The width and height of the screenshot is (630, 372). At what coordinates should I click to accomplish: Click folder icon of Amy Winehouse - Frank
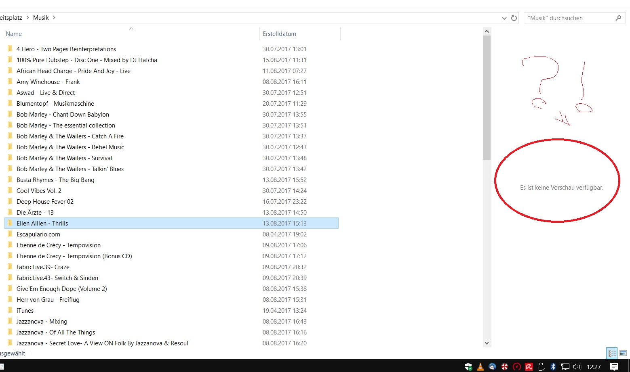10,82
